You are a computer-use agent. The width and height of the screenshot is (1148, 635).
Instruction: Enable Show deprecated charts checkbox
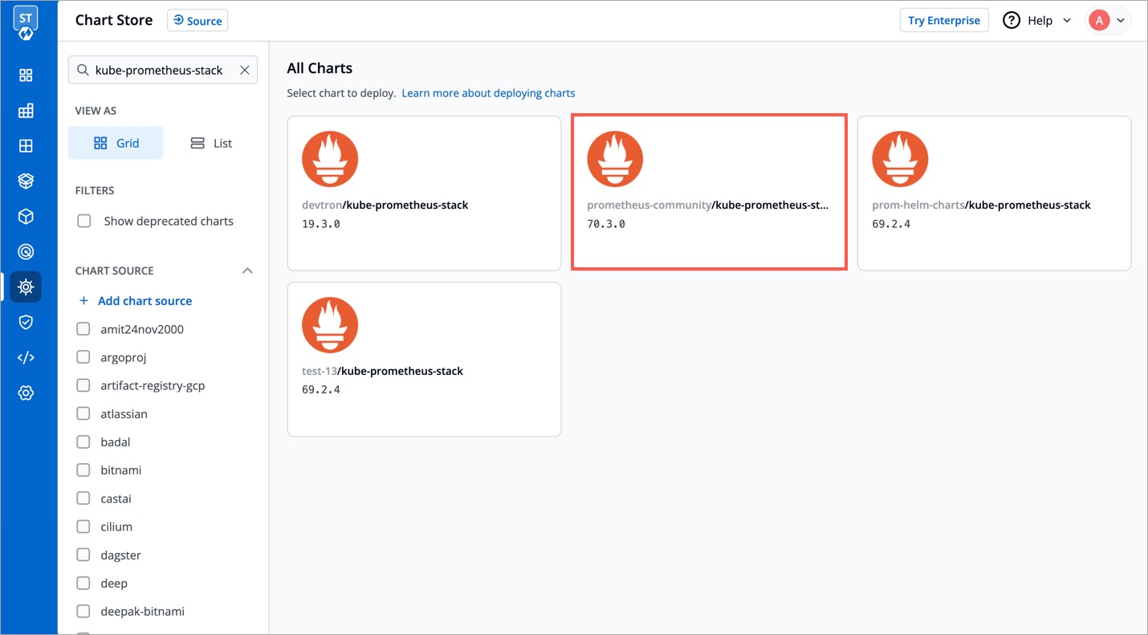pyautogui.click(x=84, y=221)
